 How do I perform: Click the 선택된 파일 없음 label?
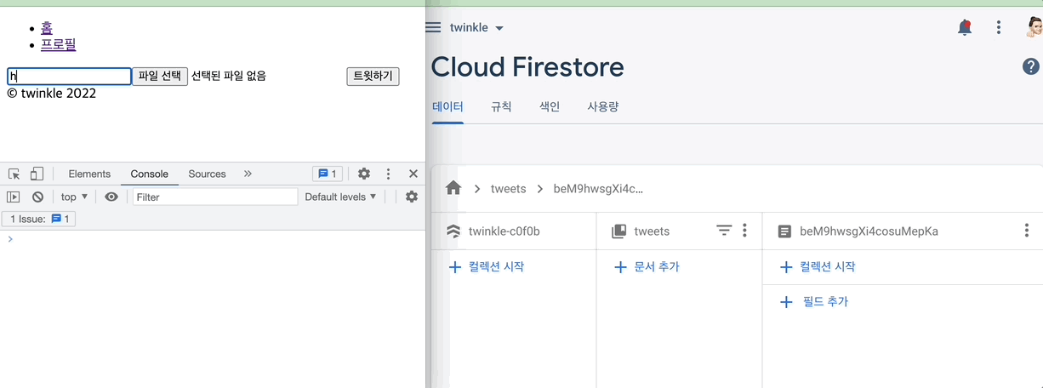point(229,76)
